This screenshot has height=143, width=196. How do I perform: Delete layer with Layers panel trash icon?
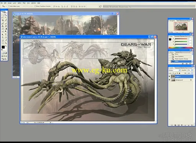(192, 125)
